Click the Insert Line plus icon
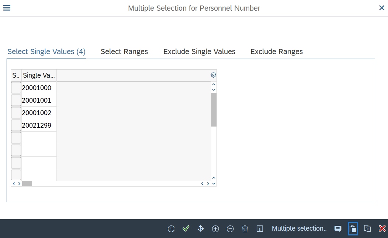The image size is (388, 238). pos(215,228)
